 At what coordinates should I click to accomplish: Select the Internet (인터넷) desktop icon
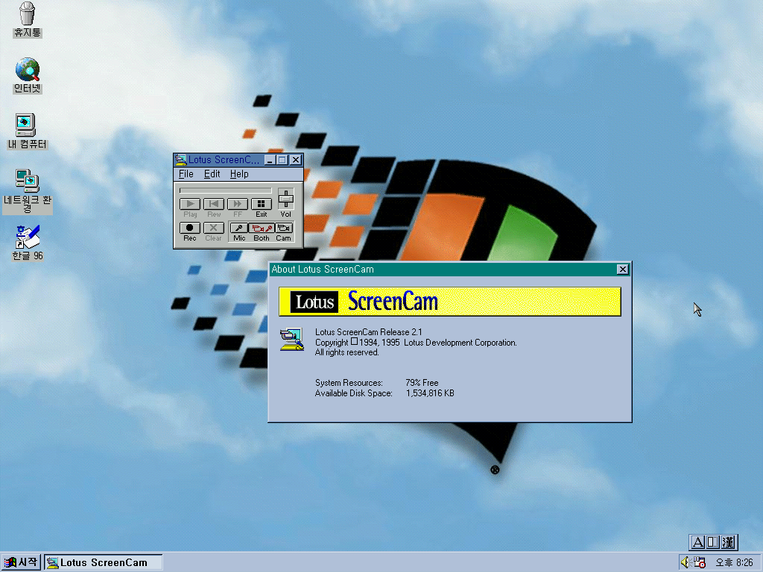(28, 75)
